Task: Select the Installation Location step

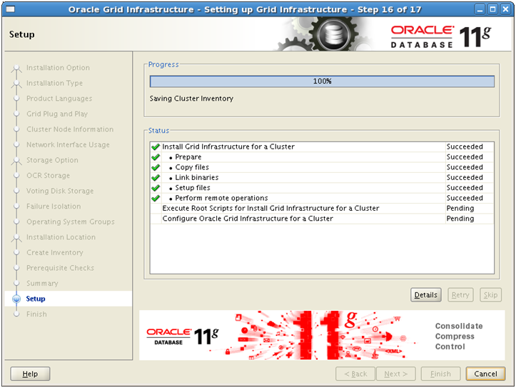Action: click(61, 237)
